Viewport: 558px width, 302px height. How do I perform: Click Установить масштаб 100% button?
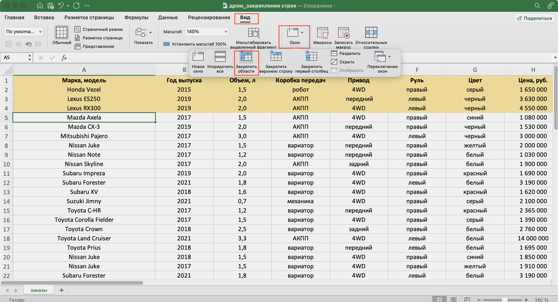(x=195, y=44)
